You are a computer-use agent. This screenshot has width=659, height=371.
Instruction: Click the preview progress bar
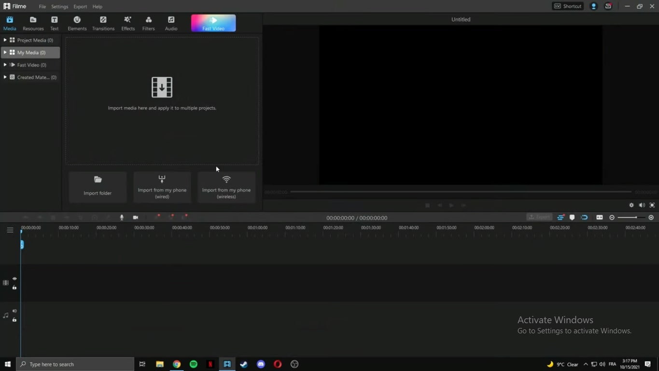[x=461, y=192]
